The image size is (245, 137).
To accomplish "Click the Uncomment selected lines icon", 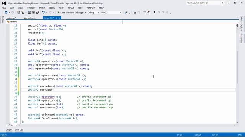I will tap(149, 13).
